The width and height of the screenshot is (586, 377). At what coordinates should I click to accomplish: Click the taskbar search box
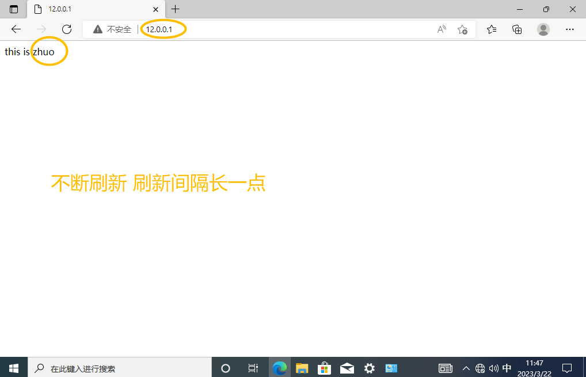120,368
